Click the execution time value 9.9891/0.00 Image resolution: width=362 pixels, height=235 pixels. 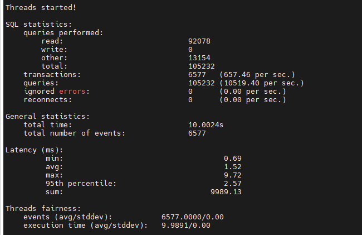tap(186, 225)
